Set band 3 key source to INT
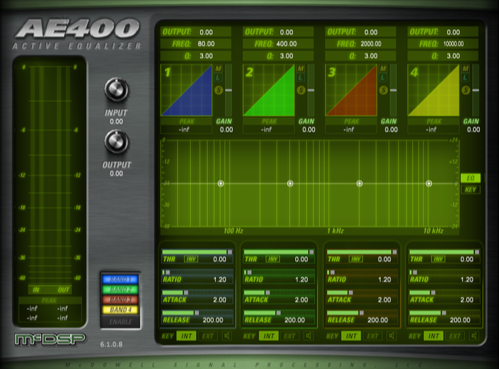 (x=351, y=336)
